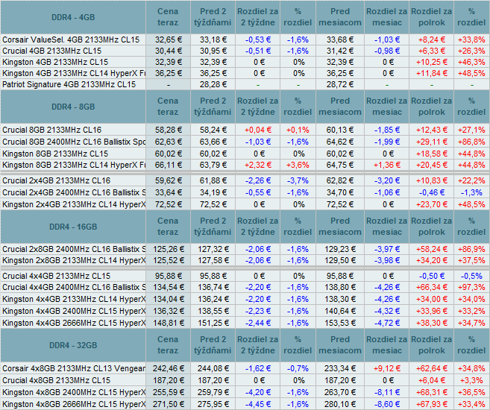Select the 255,59 € current price cell
490x410 pixels.
pyautogui.click(x=168, y=392)
